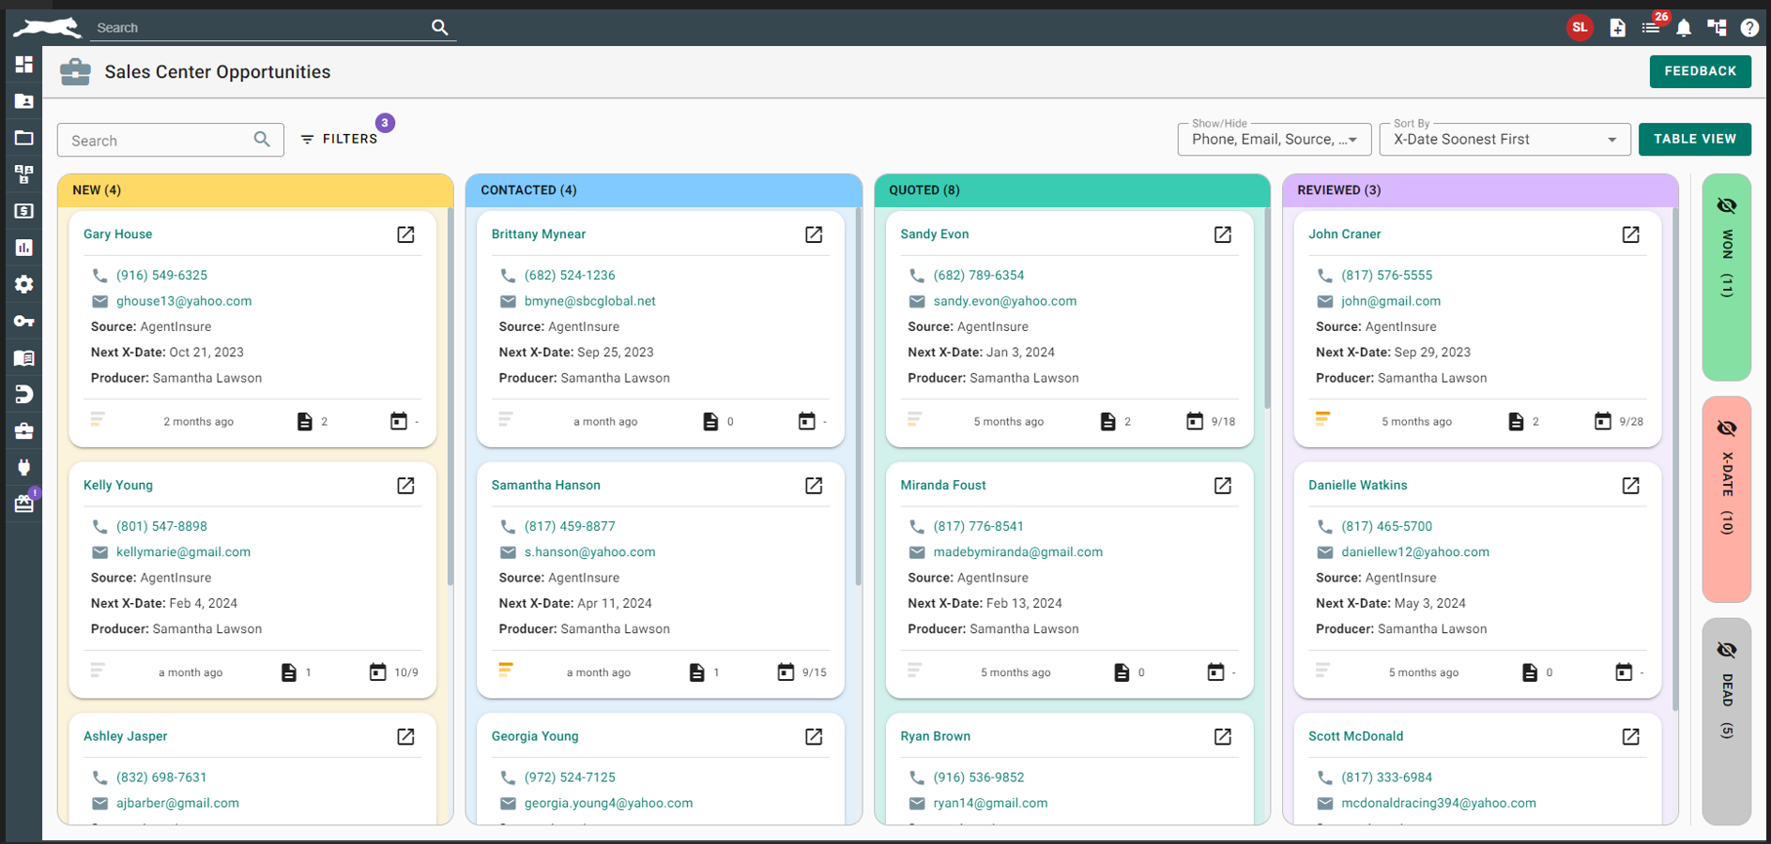Click John Craner's calendar 9/28 icon

1602,421
